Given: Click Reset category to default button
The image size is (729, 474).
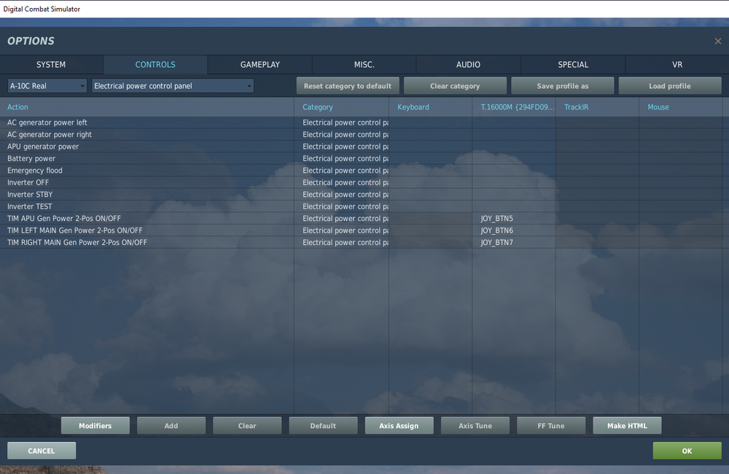Looking at the screenshot, I should pyautogui.click(x=348, y=86).
